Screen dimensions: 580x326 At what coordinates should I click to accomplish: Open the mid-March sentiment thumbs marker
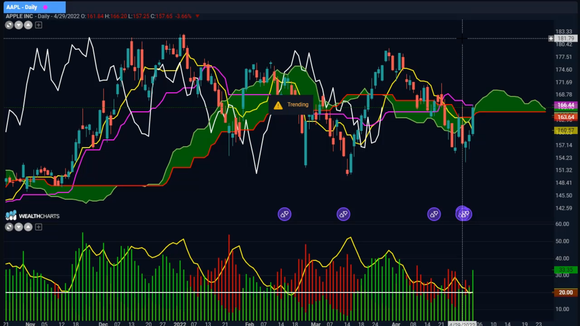[x=343, y=214]
